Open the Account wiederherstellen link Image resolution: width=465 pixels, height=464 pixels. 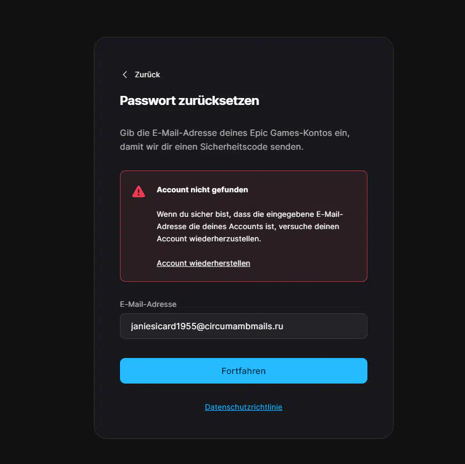[x=204, y=263]
